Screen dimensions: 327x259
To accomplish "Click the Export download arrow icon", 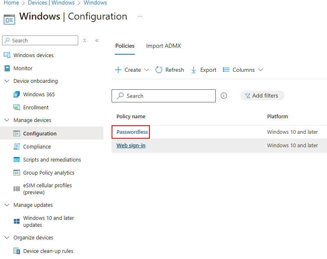I will [x=193, y=70].
